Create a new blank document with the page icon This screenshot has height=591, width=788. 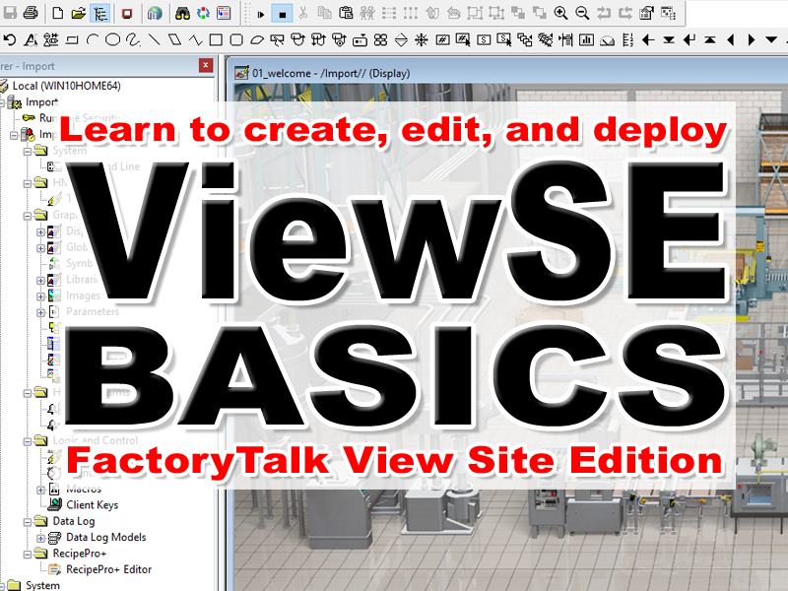[58, 13]
